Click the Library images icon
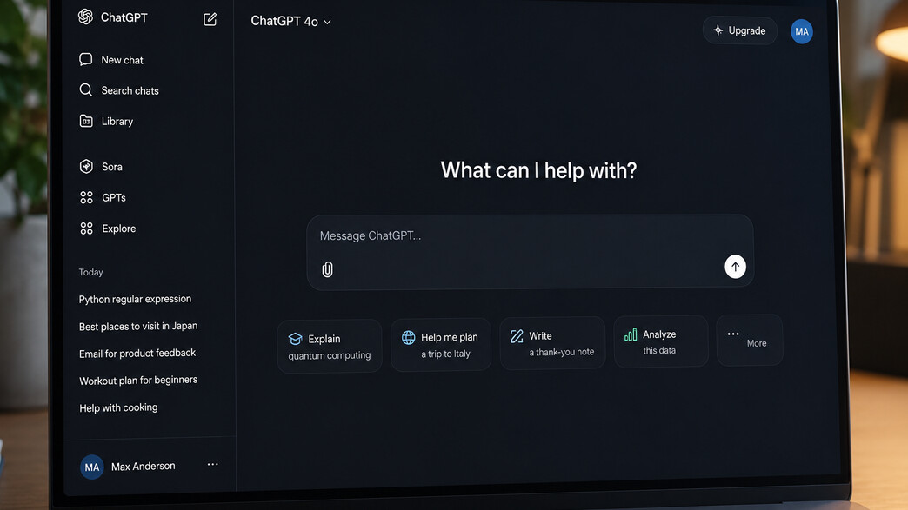This screenshot has height=510, width=908. tap(86, 121)
